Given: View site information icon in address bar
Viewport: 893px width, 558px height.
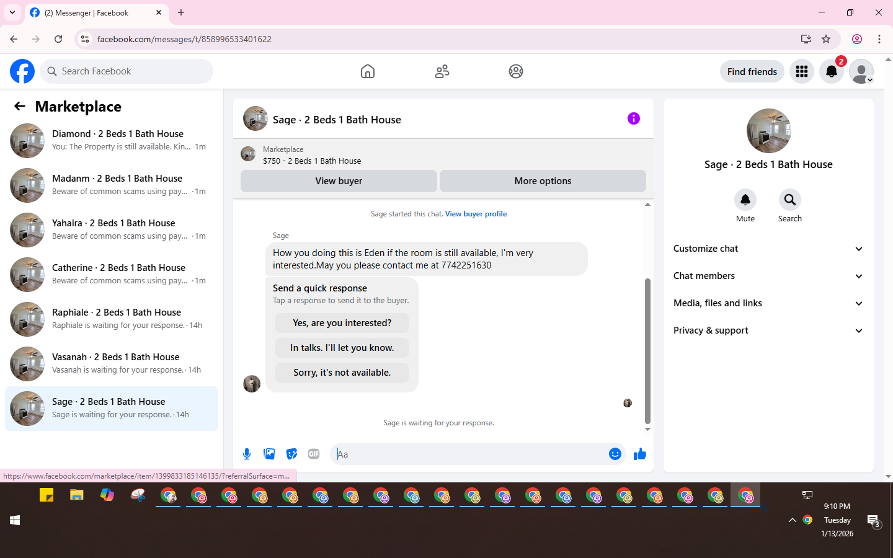Looking at the screenshot, I should click(x=85, y=39).
